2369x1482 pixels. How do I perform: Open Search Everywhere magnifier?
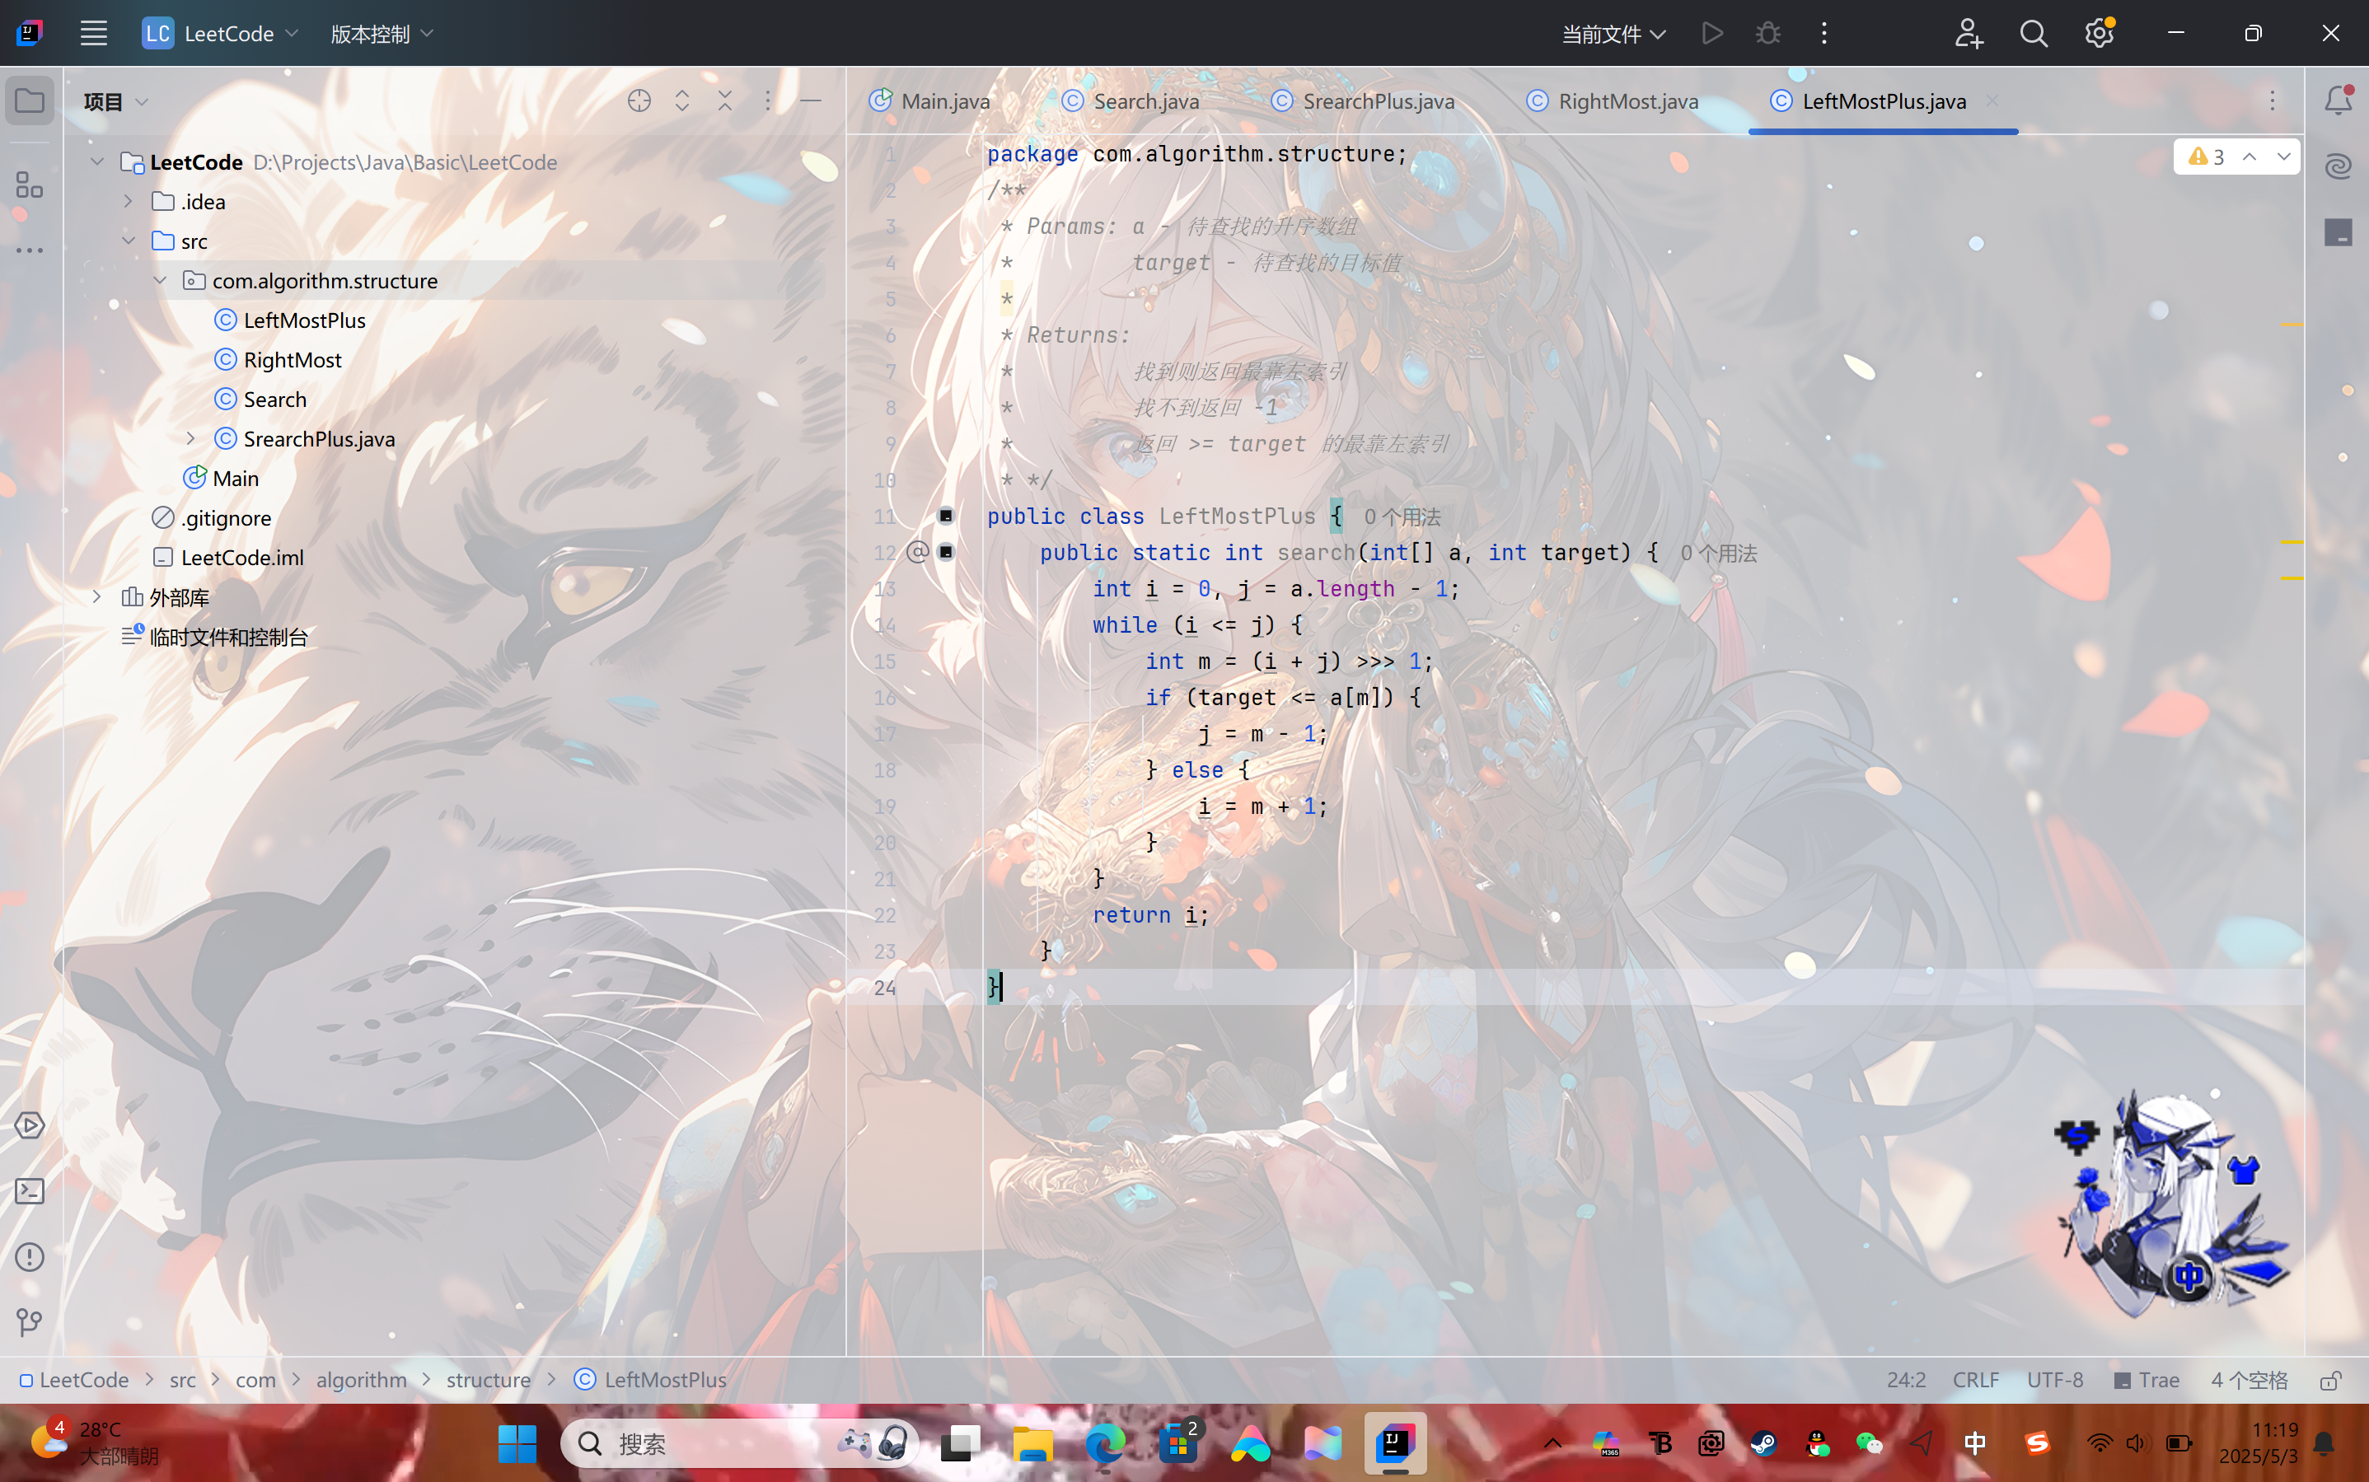pos(2034,33)
